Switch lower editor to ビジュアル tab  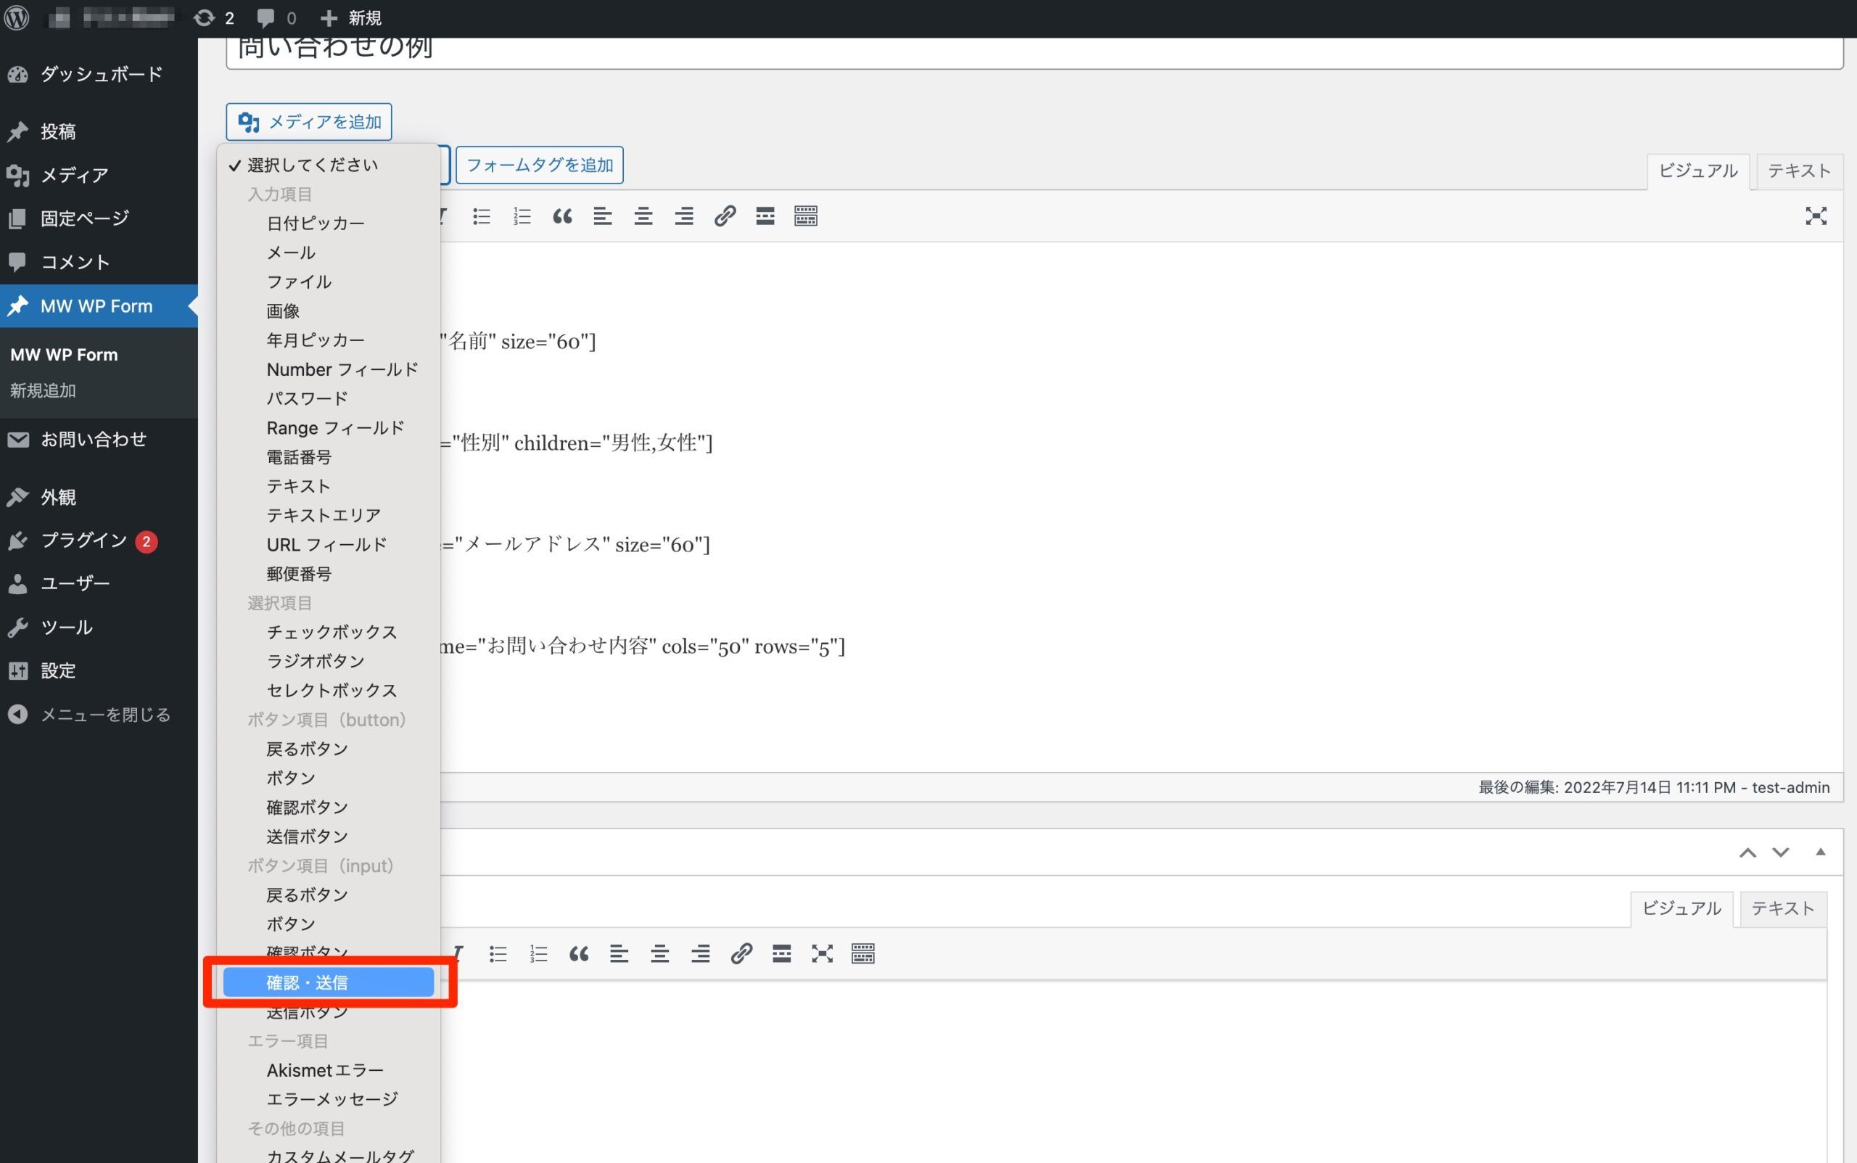[x=1681, y=908]
